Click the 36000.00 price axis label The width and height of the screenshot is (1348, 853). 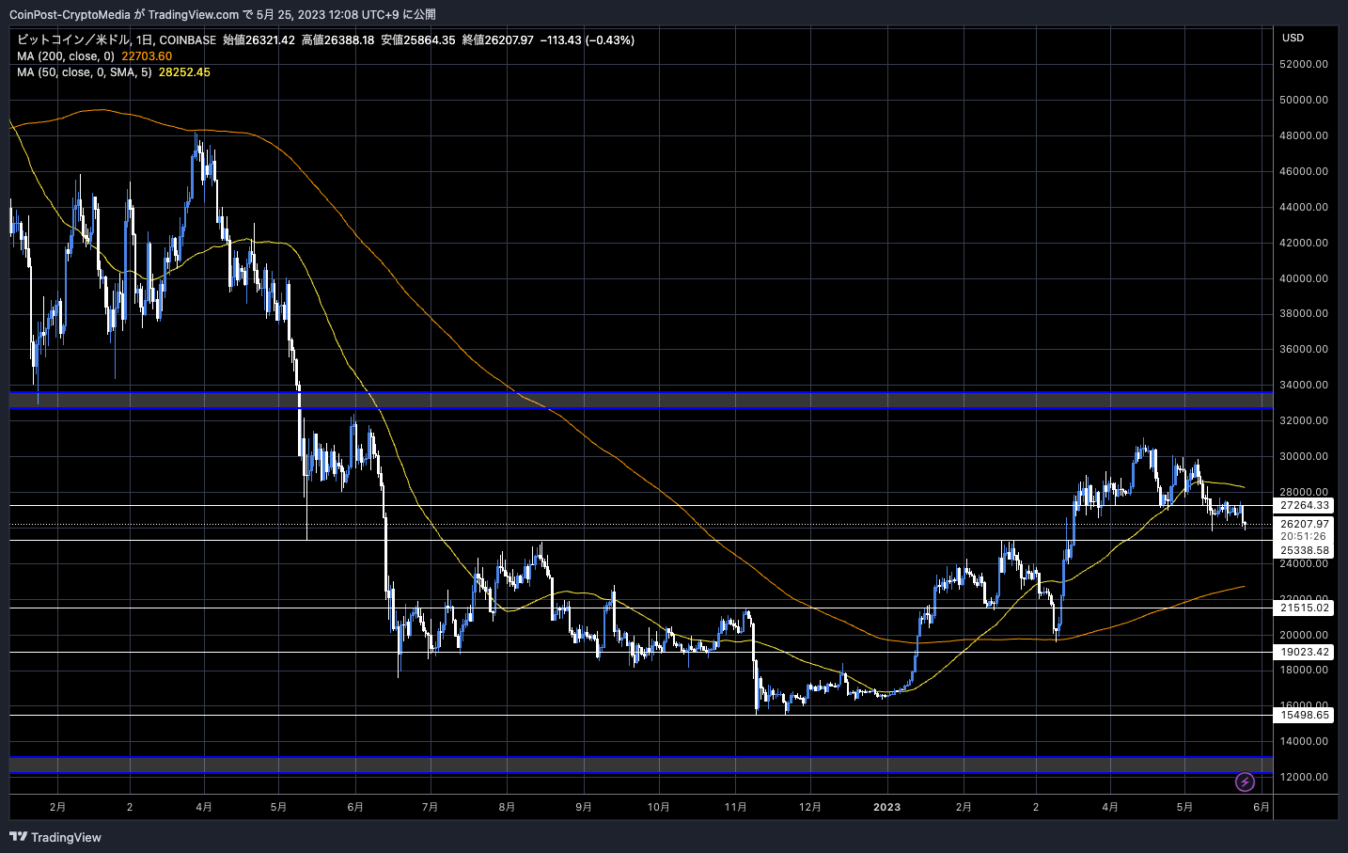point(1304,349)
